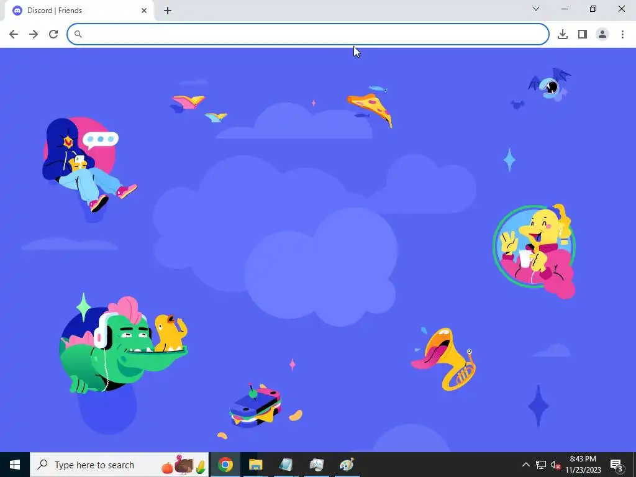The height and width of the screenshot is (477, 636).
Task: Select the Discord | Friends tab
Action: pyautogui.click(x=79, y=11)
